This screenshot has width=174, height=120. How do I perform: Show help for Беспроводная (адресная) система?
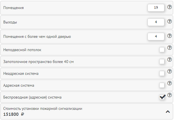[x=169, y=95]
